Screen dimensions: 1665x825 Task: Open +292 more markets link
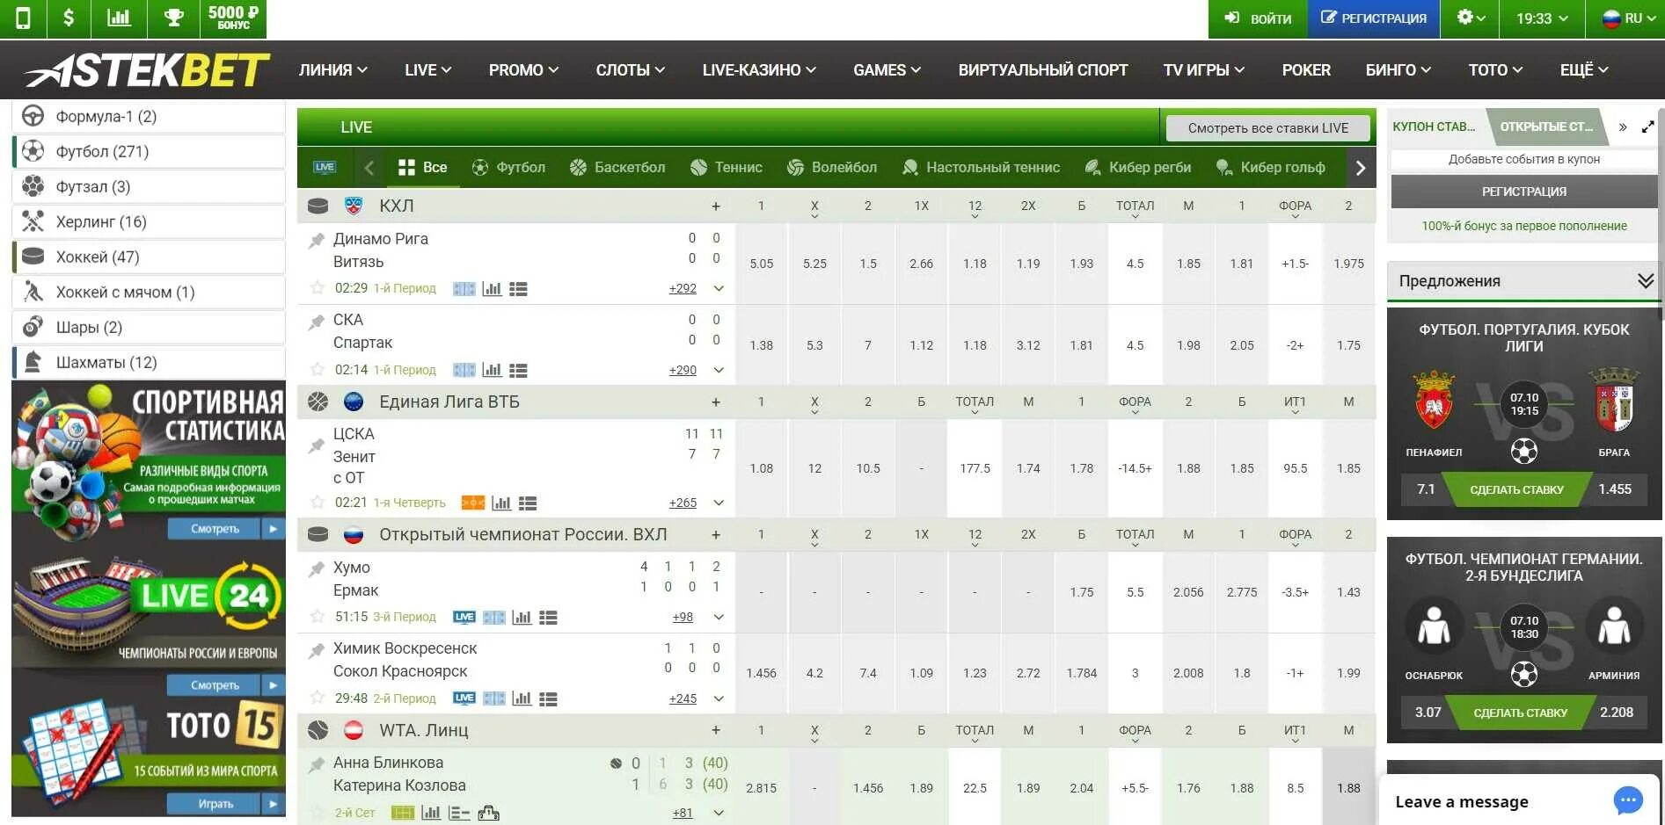[683, 289]
